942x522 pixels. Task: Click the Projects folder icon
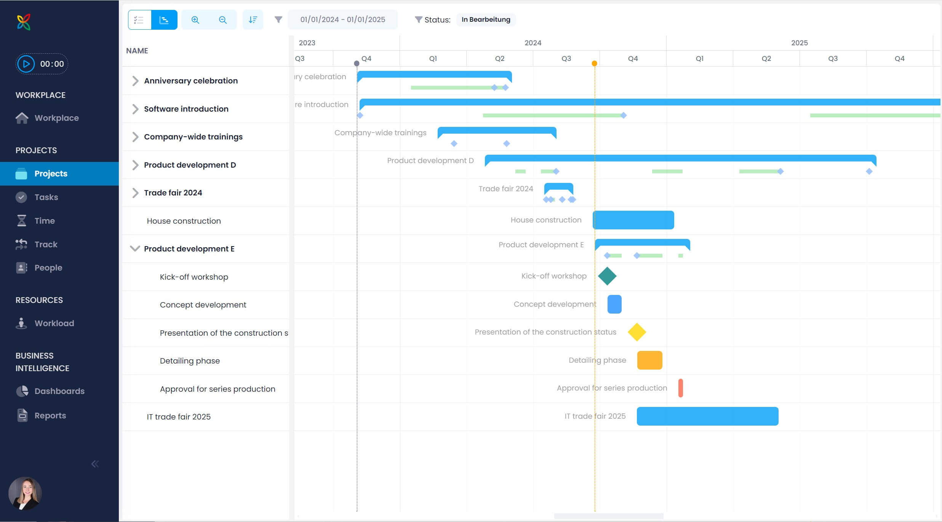coord(21,174)
